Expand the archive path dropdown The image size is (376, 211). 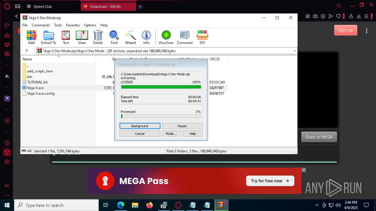point(295,51)
